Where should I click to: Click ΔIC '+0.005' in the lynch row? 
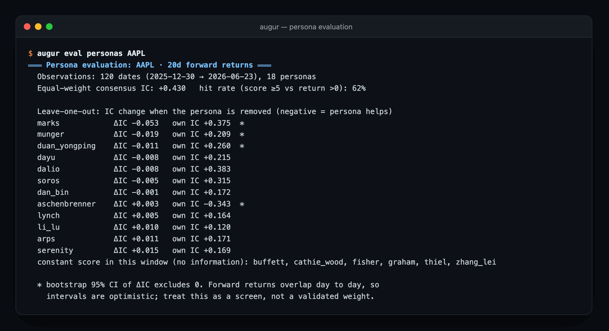145,216
